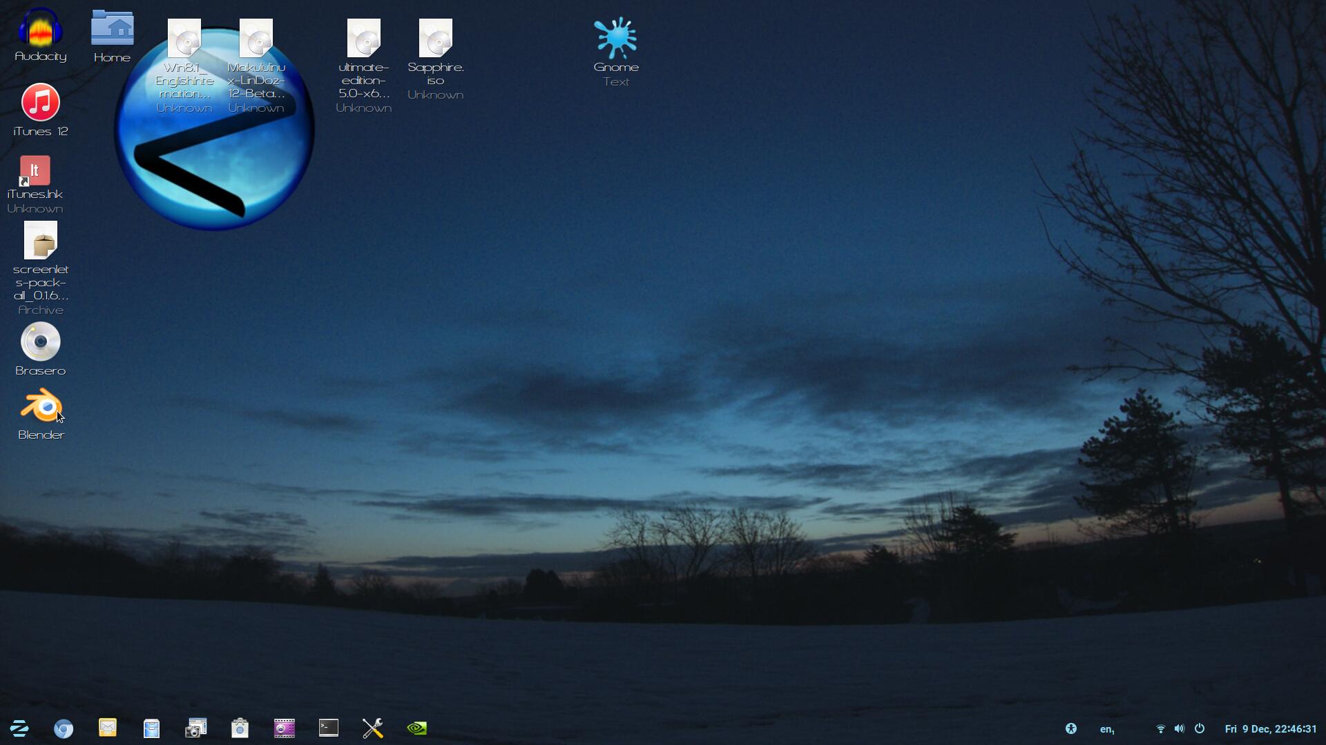Screen dimensions: 1326x745
Task: Open the purple video app icon
Action: pos(284,728)
